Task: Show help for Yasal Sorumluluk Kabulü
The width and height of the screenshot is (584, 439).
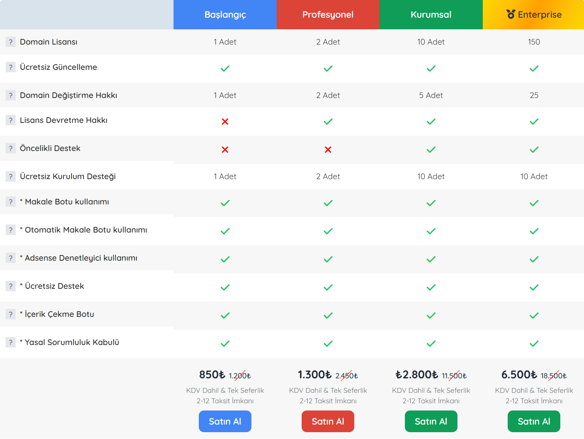Action: point(10,342)
